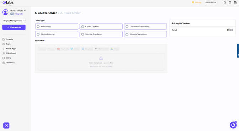The image size is (239, 131).
Task: Open the Help Desk menu item
Action: coord(9,63)
